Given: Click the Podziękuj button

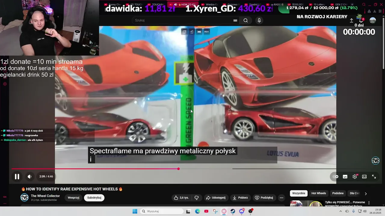Looking at the screenshot, I should tap(264, 198).
